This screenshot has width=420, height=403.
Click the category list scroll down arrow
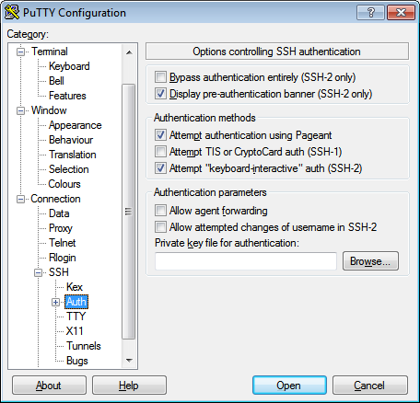tap(129, 360)
